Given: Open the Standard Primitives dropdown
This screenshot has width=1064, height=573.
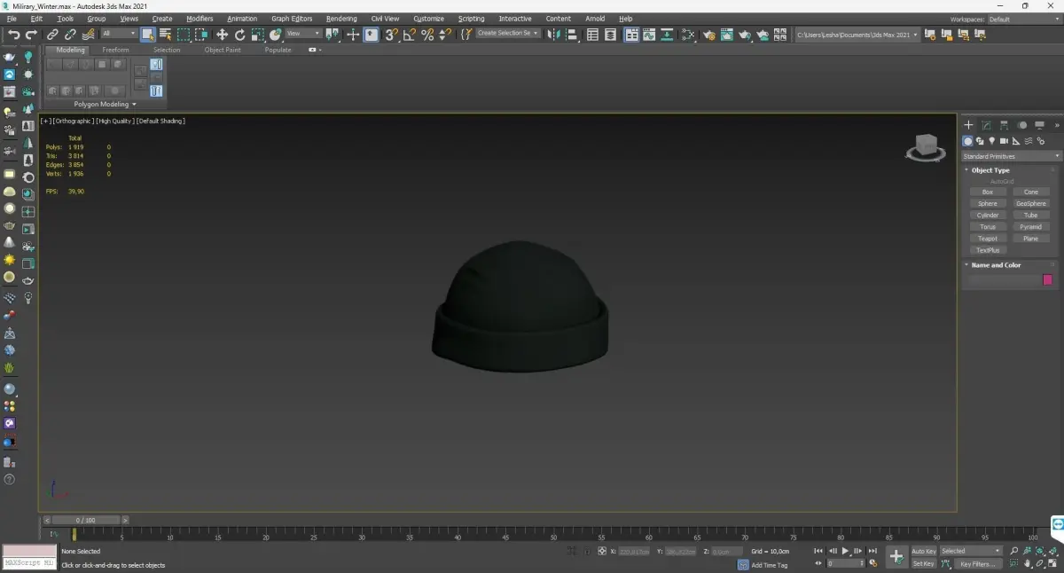Looking at the screenshot, I should (1011, 156).
